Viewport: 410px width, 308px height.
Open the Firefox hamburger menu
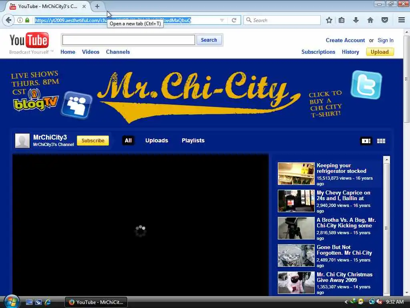[402, 20]
